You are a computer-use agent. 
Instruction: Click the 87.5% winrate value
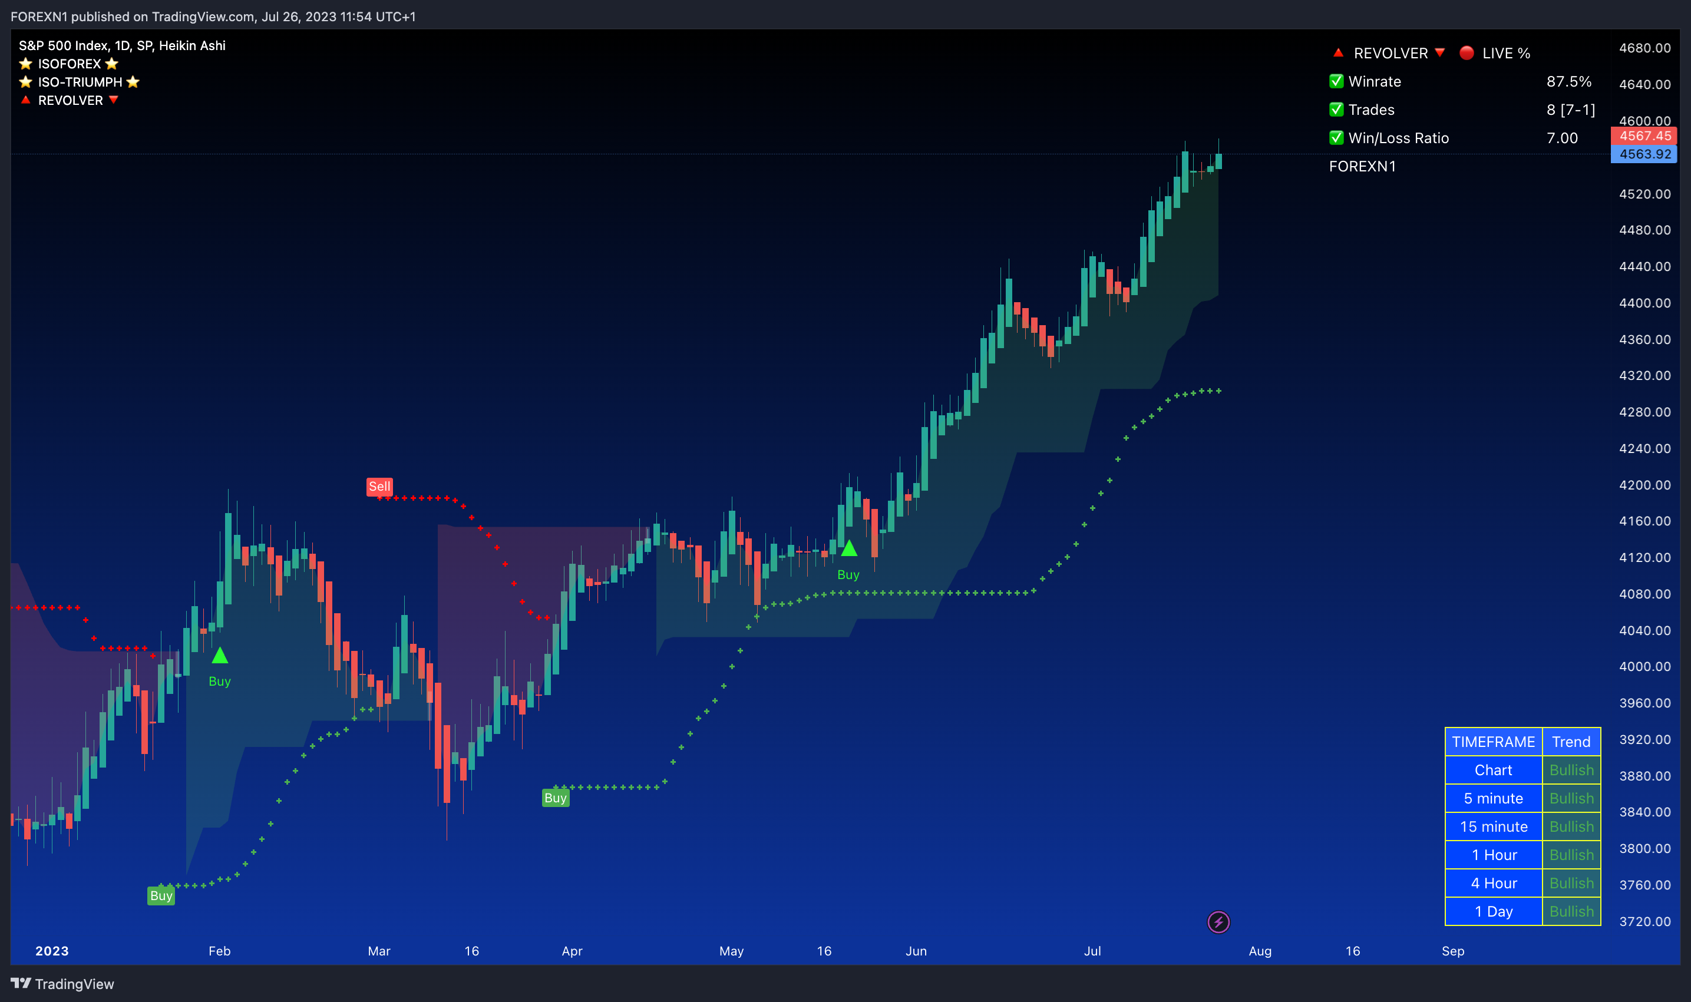(1569, 82)
